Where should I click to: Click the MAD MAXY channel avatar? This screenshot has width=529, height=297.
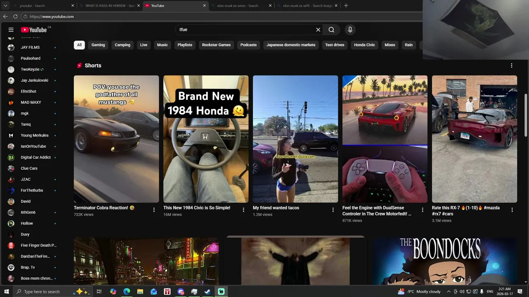point(11,102)
